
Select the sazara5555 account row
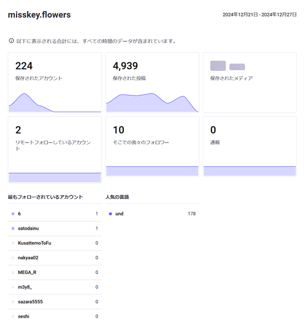click(x=55, y=302)
